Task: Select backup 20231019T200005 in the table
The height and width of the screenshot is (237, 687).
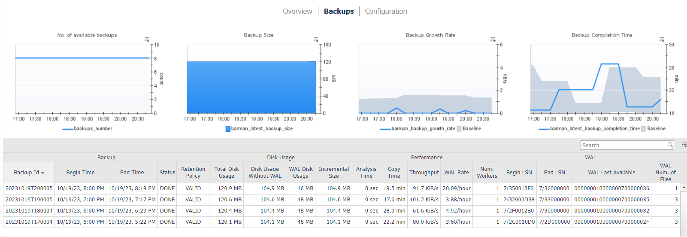Action: pyautogui.click(x=29, y=188)
